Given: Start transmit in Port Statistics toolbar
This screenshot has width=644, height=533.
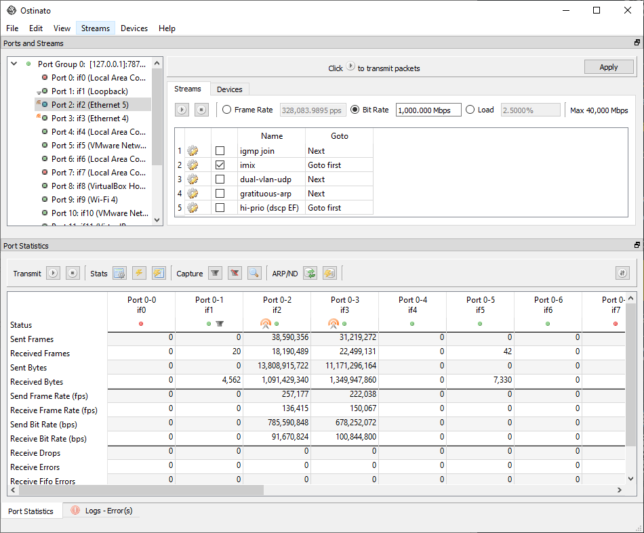Looking at the screenshot, I should 53,273.
